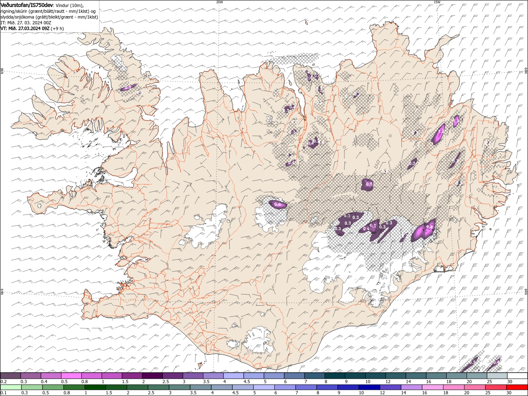Click the rain scale 4 blue-grey swatch

[221, 387]
